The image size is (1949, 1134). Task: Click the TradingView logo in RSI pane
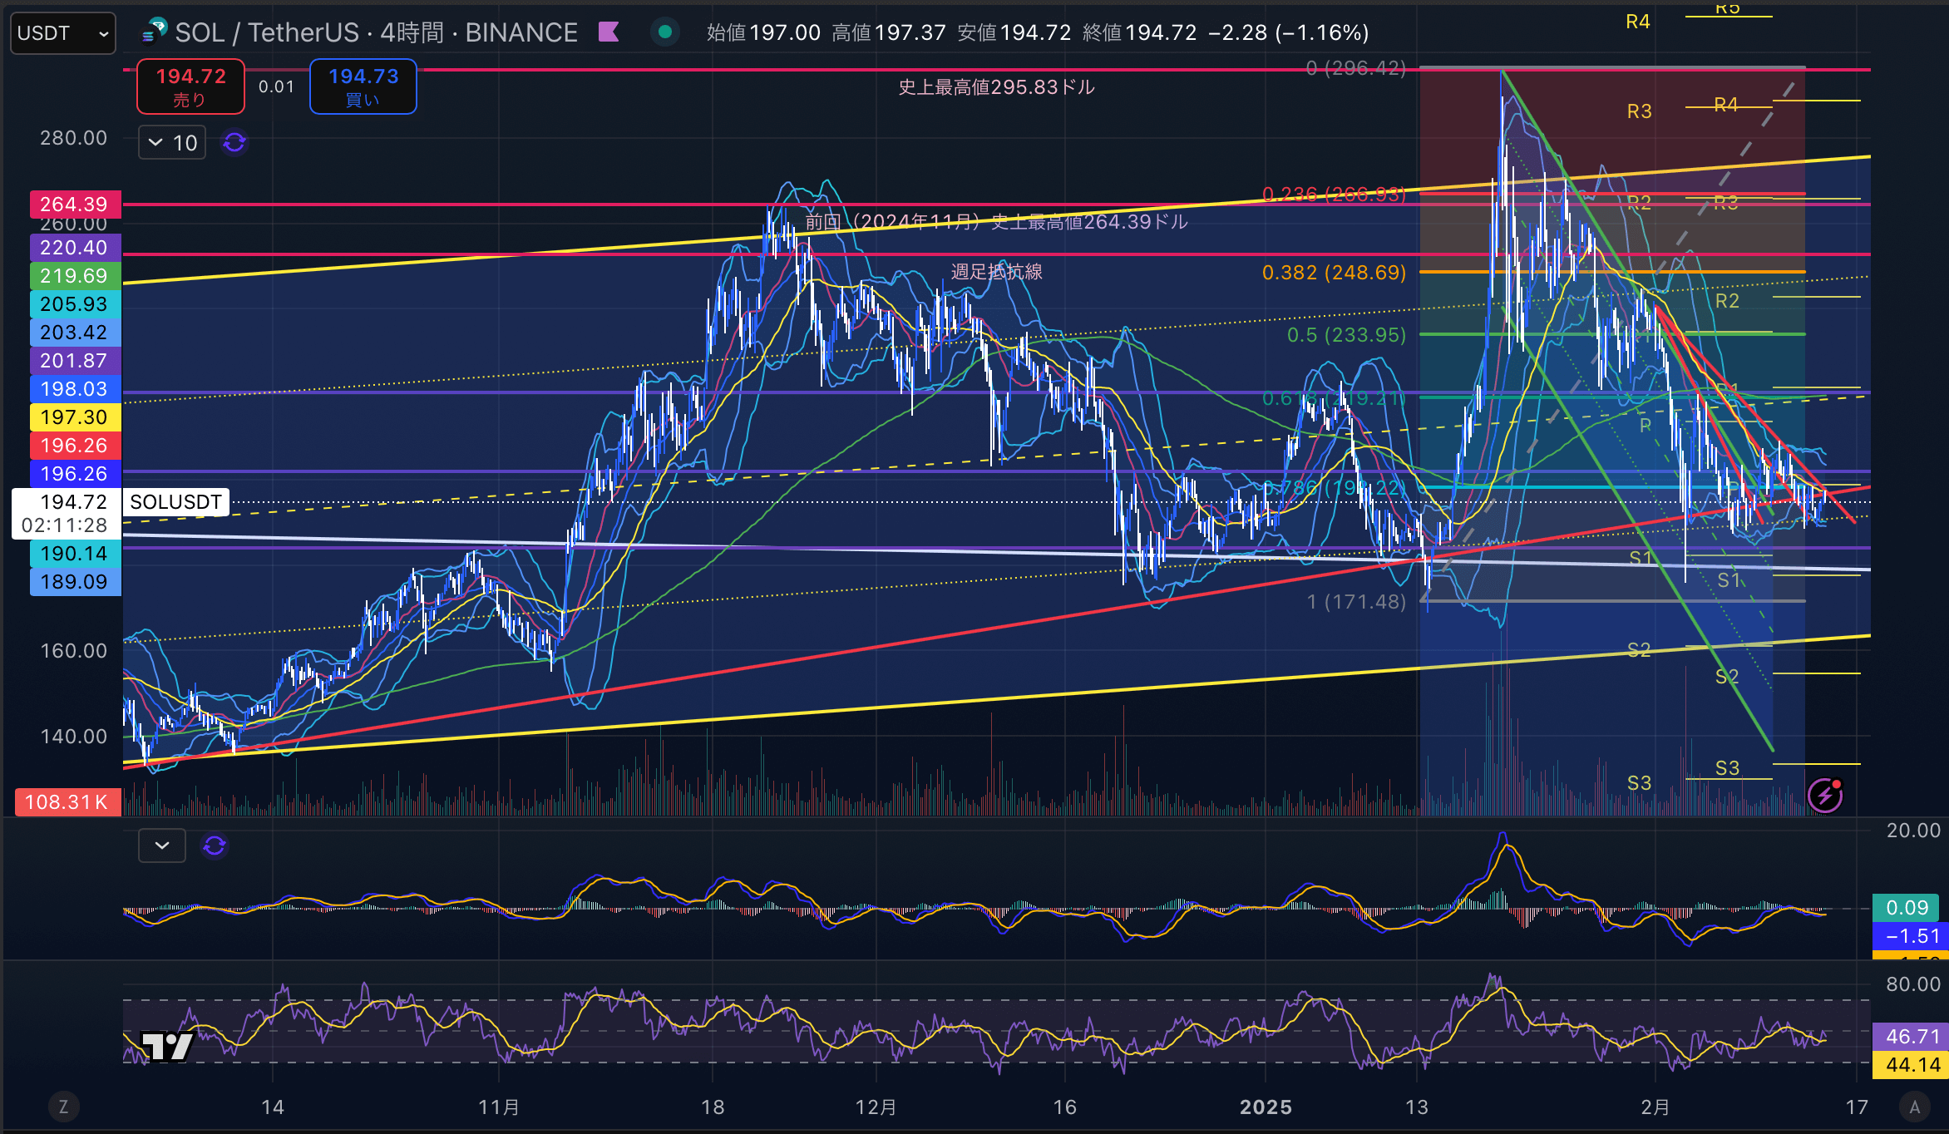(x=166, y=1047)
